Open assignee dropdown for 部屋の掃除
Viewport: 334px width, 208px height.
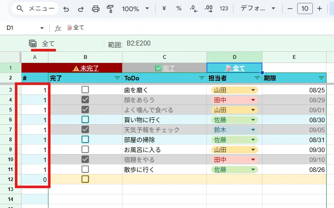[x=253, y=140]
